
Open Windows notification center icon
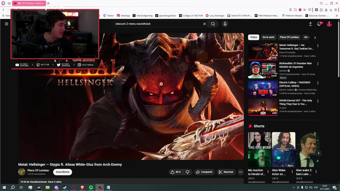click(335, 188)
